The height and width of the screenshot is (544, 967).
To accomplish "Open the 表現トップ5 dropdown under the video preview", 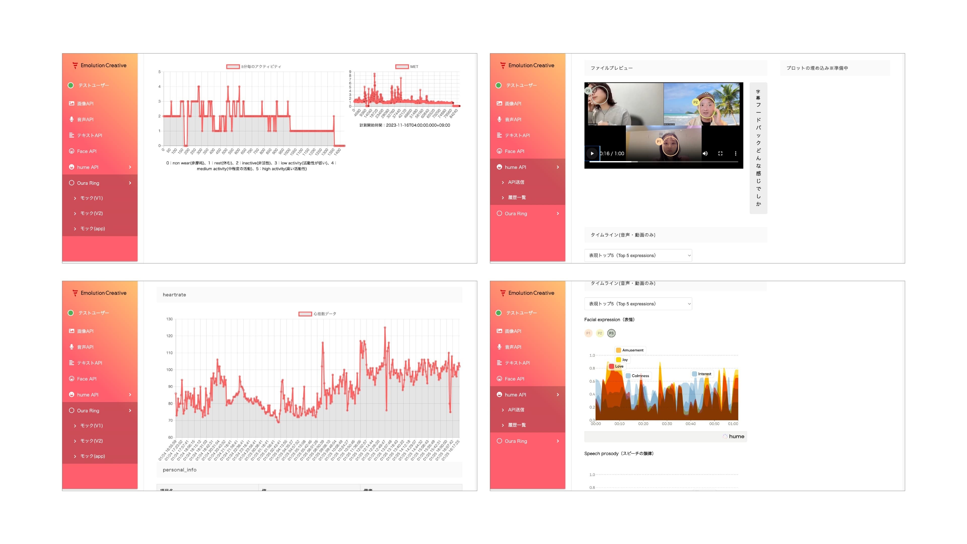I will [638, 255].
